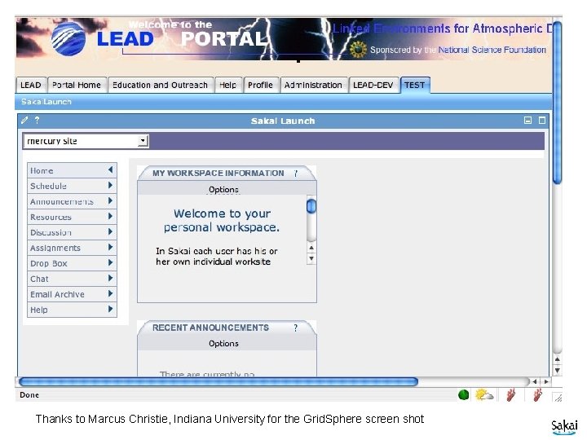
Task: Click the window resize grip in status bar
Action: pyautogui.click(x=558, y=398)
